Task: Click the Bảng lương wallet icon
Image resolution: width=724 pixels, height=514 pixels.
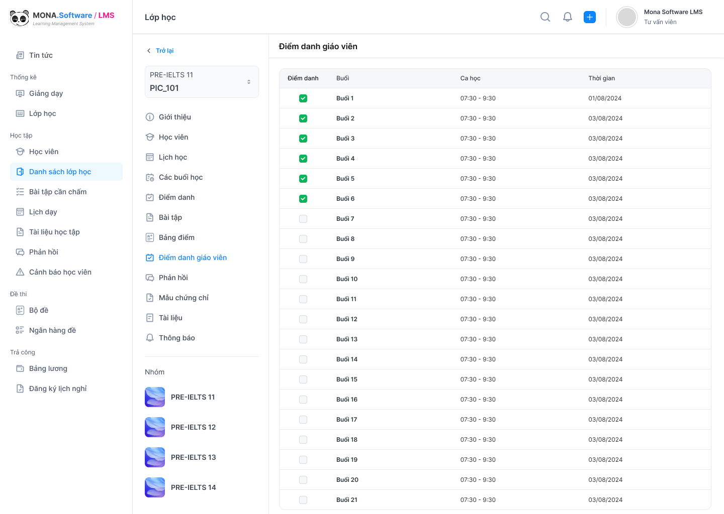Action: [x=20, y=368]
